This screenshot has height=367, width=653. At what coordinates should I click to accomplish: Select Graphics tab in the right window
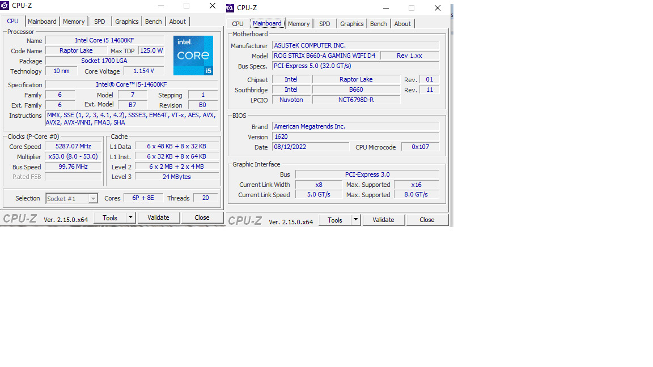coord(351,24)
